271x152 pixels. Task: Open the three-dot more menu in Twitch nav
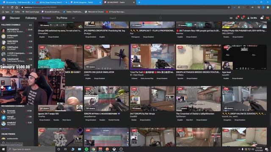(73, 18)
